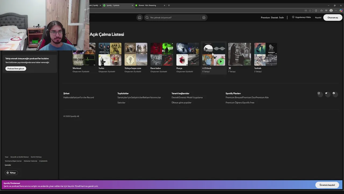Viewport: 344px width, 194px height.
Task: Close the Spotify – Eylulsshi tab
Action: [132, 5]
